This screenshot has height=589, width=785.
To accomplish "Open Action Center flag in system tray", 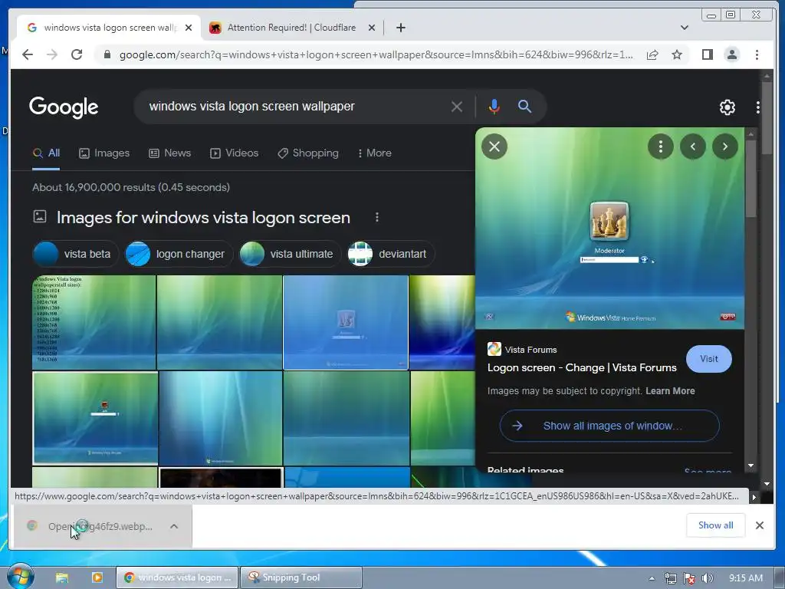I will (x=689, y=578).
